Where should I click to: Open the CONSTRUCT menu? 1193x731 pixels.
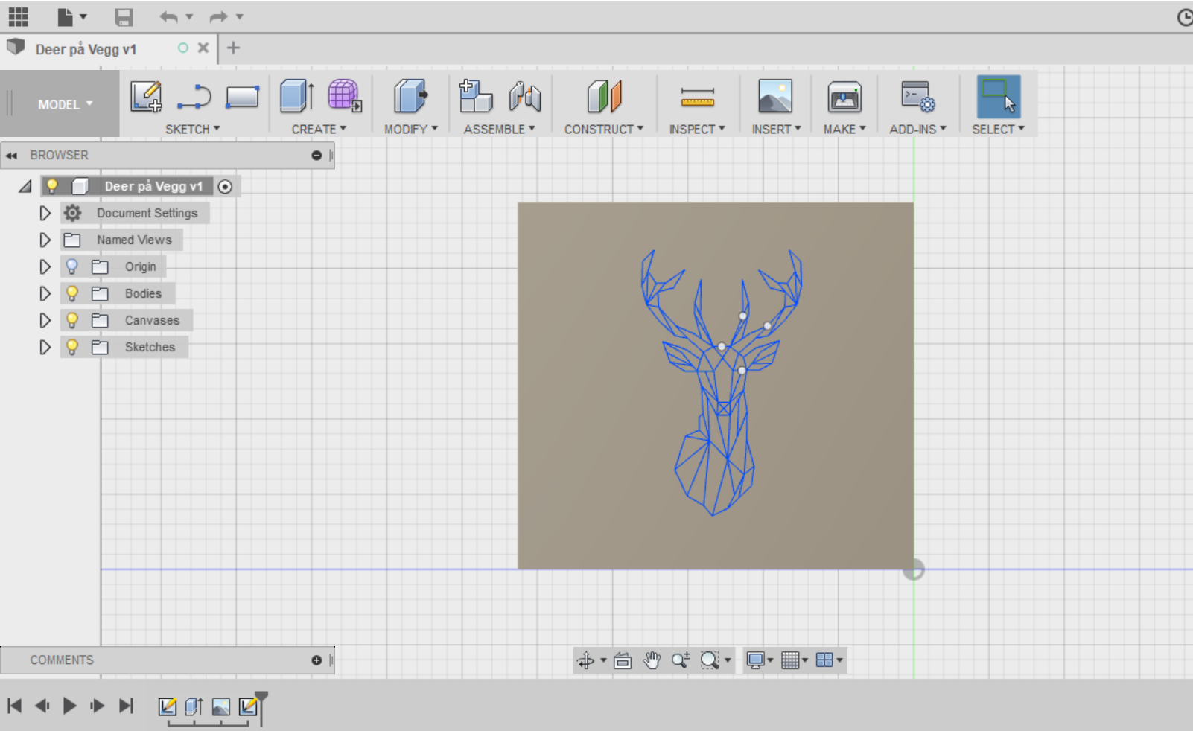tap(603, 129)
